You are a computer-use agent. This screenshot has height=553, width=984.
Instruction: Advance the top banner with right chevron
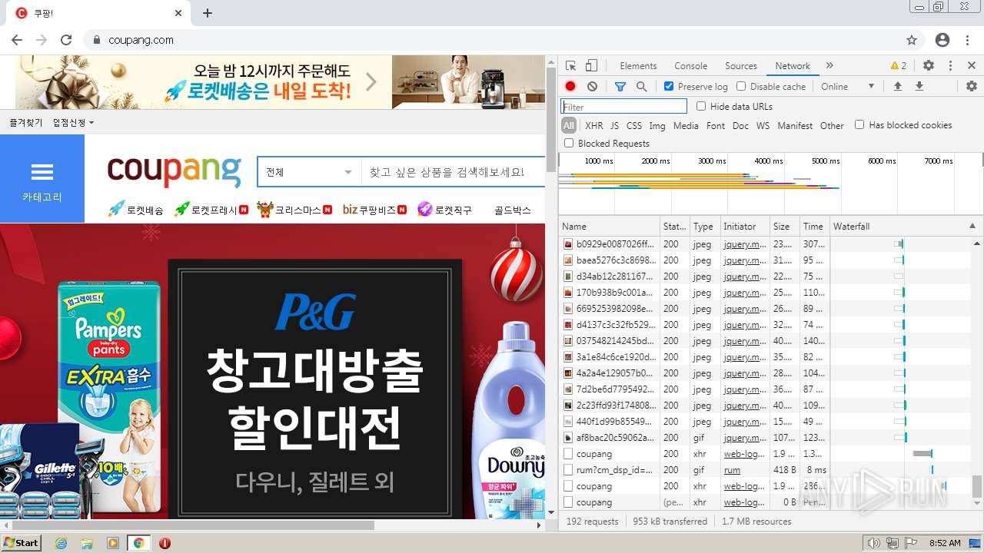tap(371, 81)
